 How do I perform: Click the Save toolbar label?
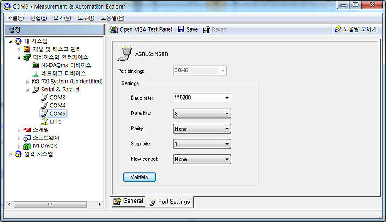tap(192, 29)
